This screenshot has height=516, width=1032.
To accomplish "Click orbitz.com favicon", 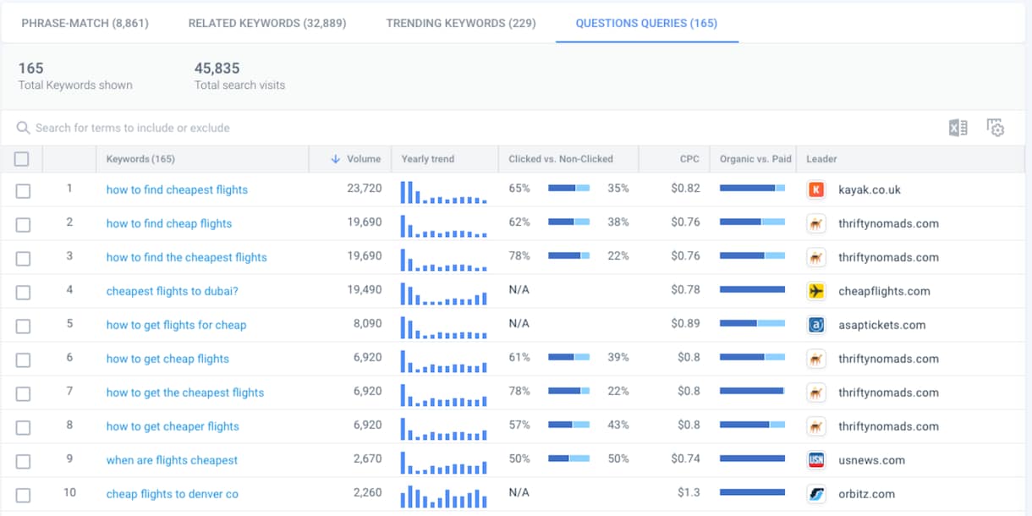I will (x=816, y=494).
